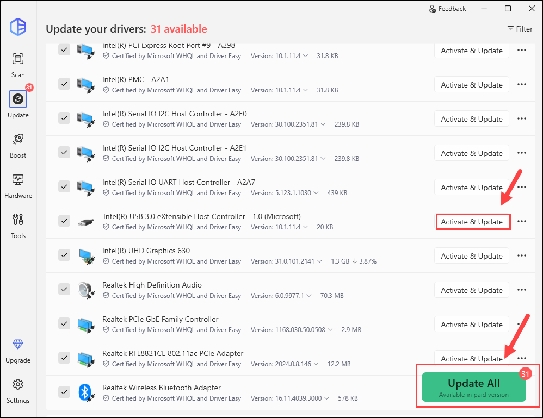Viewport: 543px width, 418px height.
Task: Open more options for Intel UHD Graphics 630
Action: pyautogui.click(x=522, y=255)
